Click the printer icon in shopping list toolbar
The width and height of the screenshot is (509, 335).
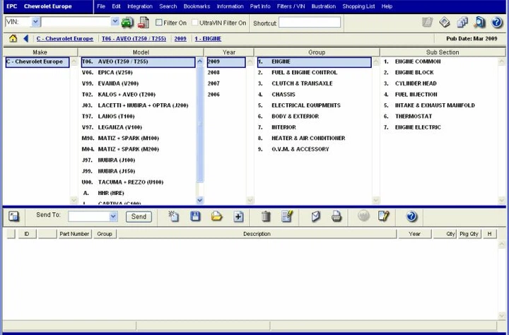(x=337, y=216)
